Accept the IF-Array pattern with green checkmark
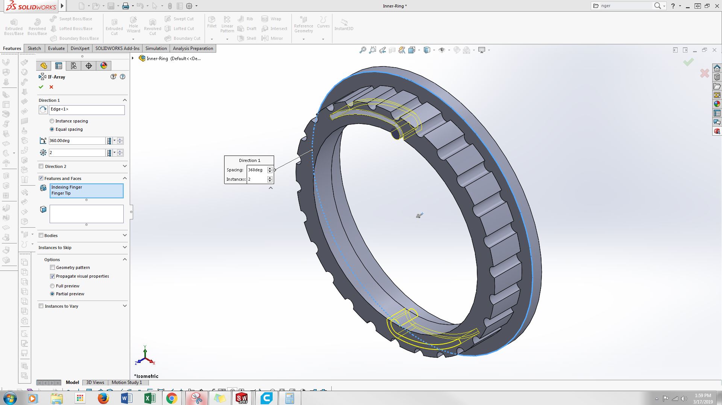Screen dimensions: 722x405 pos(41,87)
